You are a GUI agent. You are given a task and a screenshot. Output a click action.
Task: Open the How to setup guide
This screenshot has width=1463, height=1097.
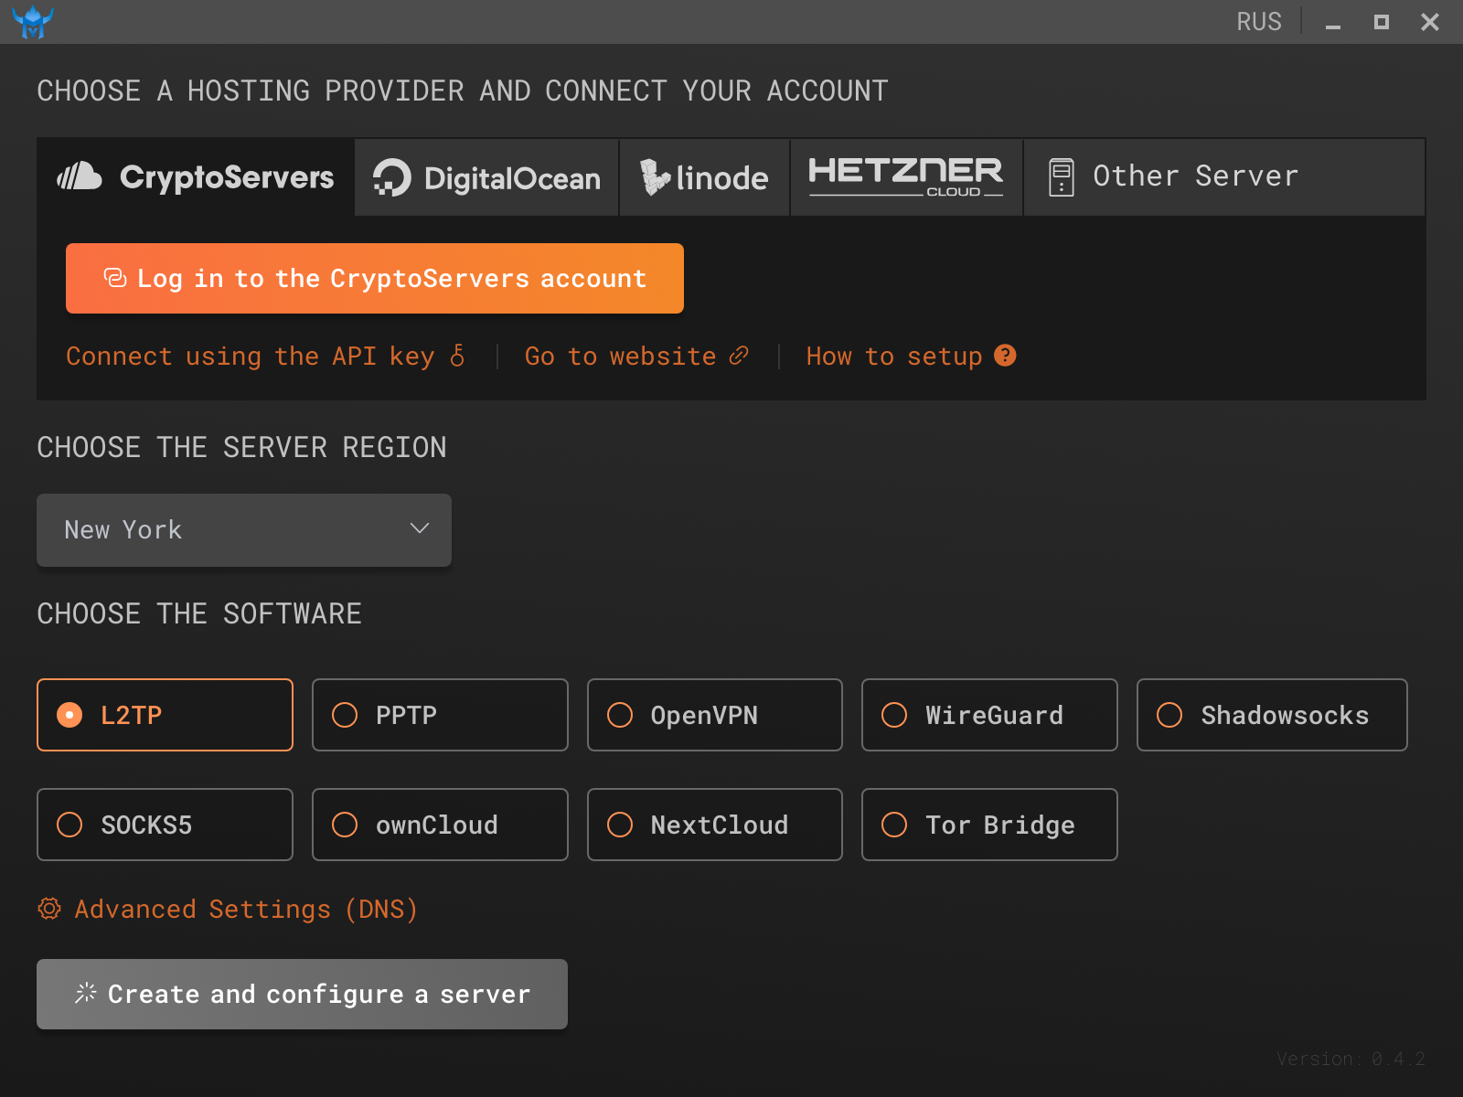click(x=911, y=356)
